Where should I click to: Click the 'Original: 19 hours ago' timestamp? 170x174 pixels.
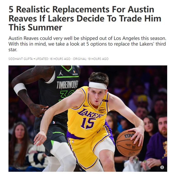(91, 59)
